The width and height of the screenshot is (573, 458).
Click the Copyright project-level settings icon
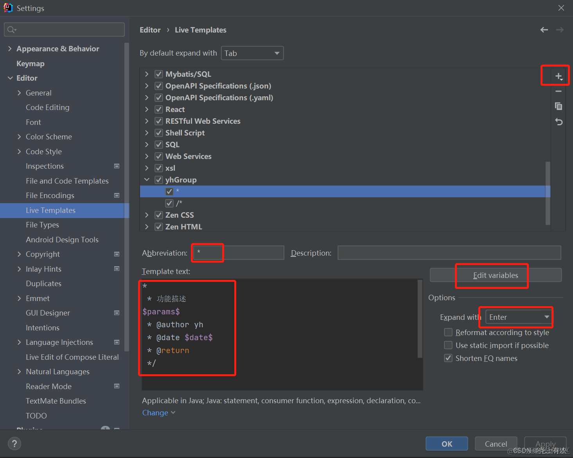pyautogui.click(x=117, y=254)
